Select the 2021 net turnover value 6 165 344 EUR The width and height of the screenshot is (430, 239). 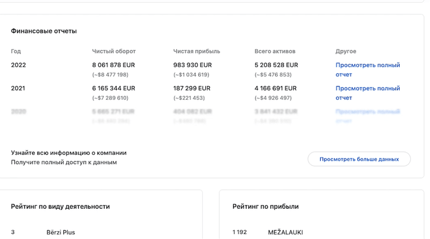[x=113, y=88]
